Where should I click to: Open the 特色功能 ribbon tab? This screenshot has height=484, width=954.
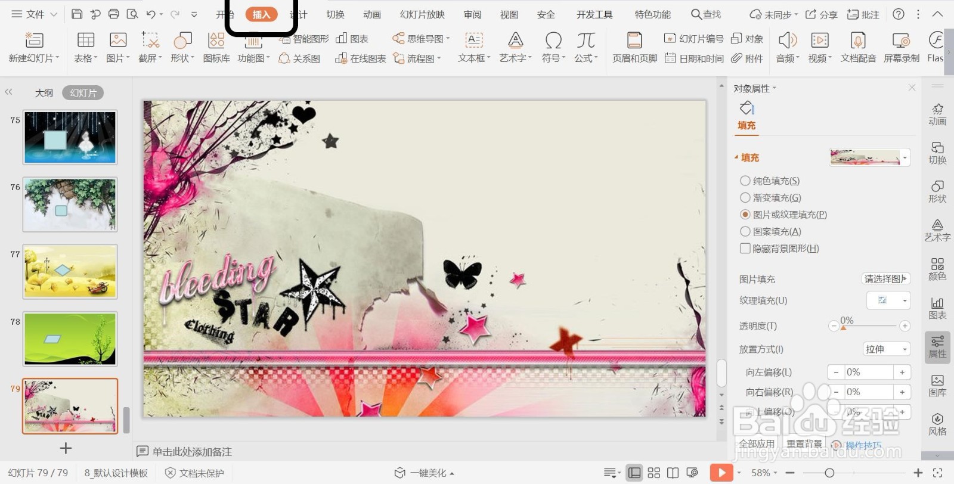pyautogui.click(x=652, y=14)
